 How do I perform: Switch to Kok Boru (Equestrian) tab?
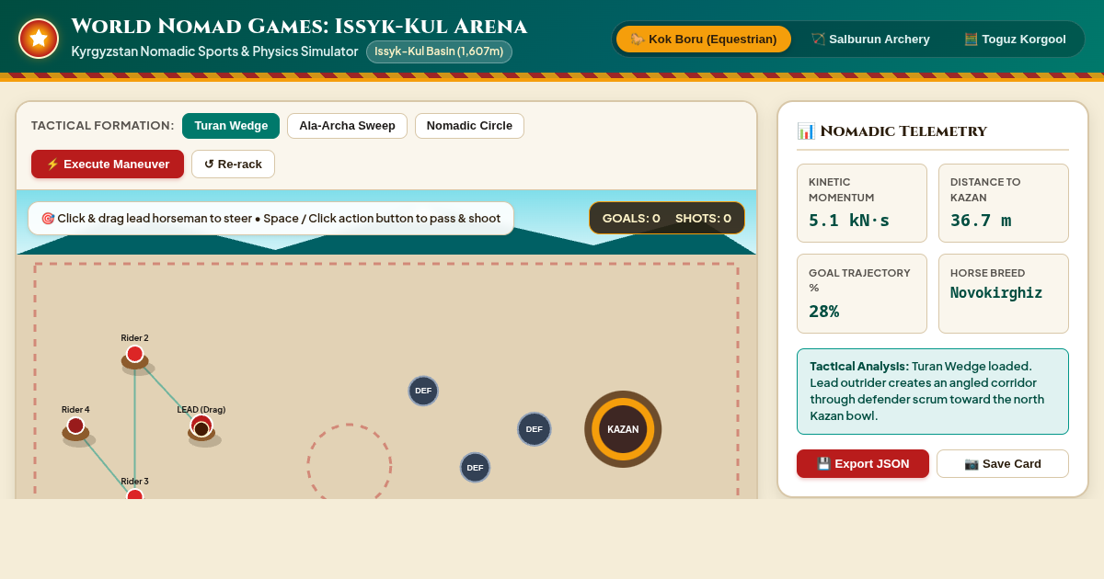704,39
